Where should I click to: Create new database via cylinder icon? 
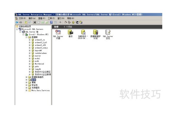(x=73, y=22)
